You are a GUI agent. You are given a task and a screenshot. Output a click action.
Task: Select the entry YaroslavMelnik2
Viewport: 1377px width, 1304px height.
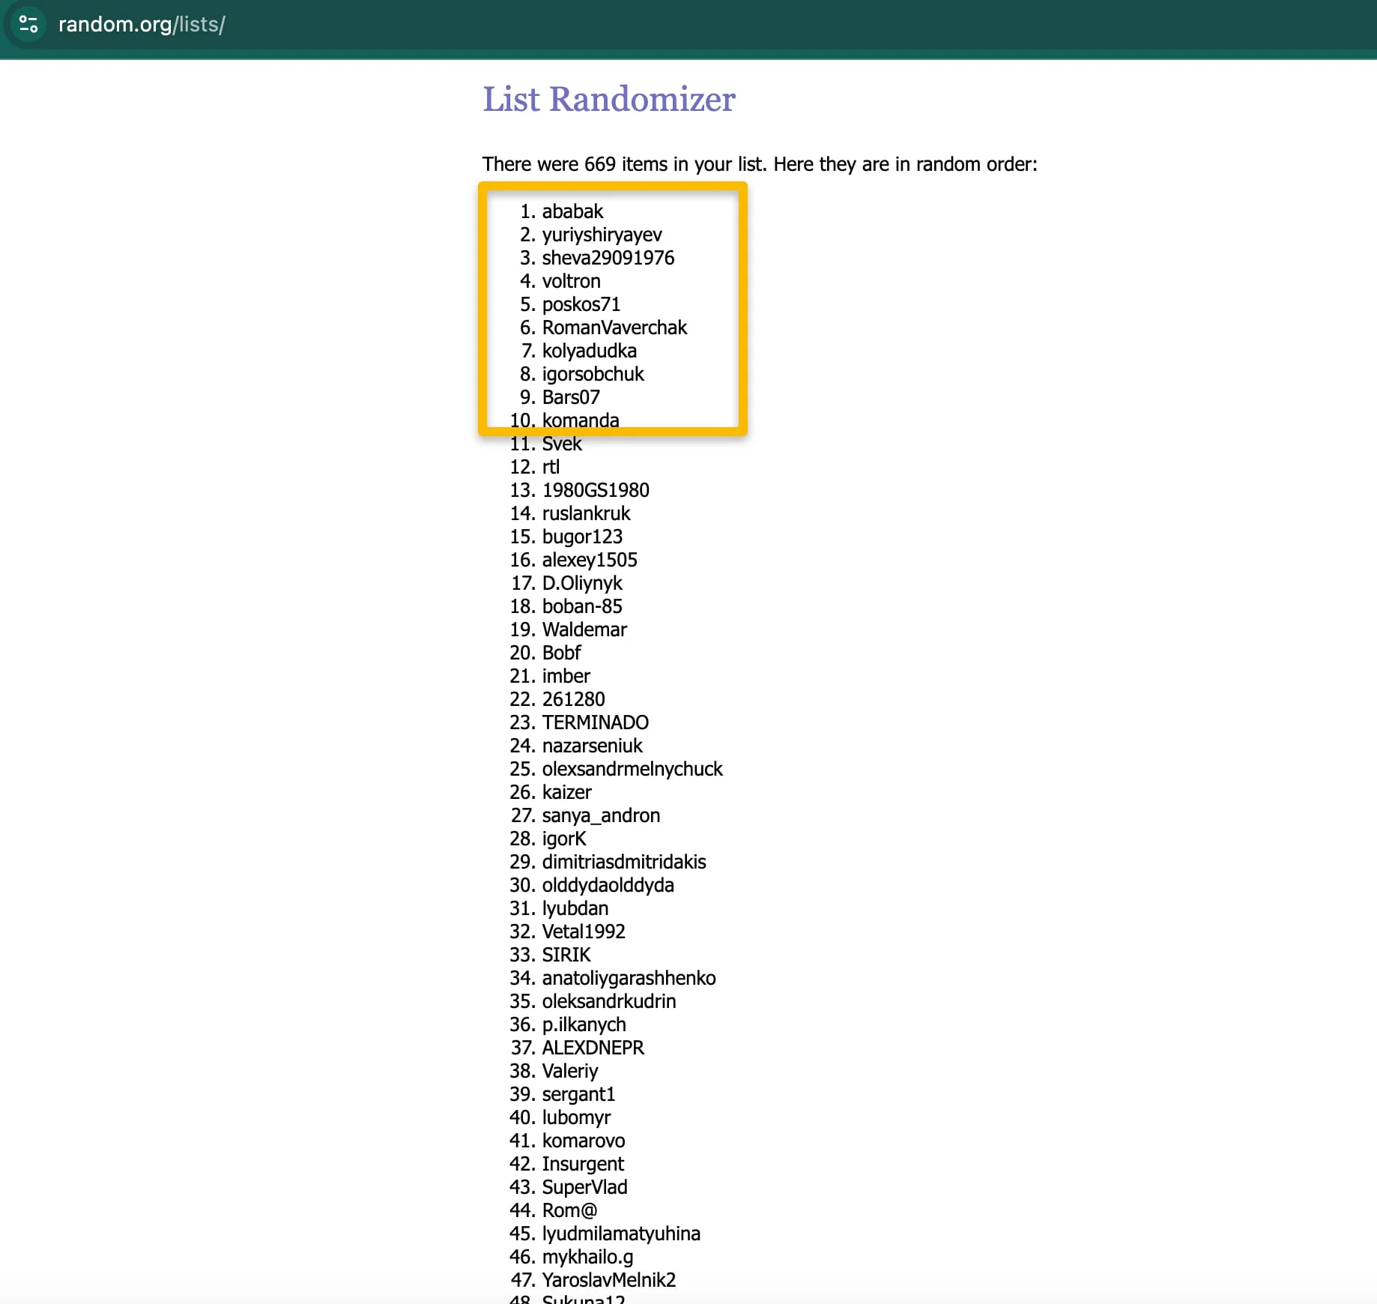(x=608, y=1280)
